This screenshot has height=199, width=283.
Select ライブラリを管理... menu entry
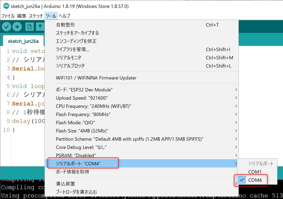click(72, 49)
